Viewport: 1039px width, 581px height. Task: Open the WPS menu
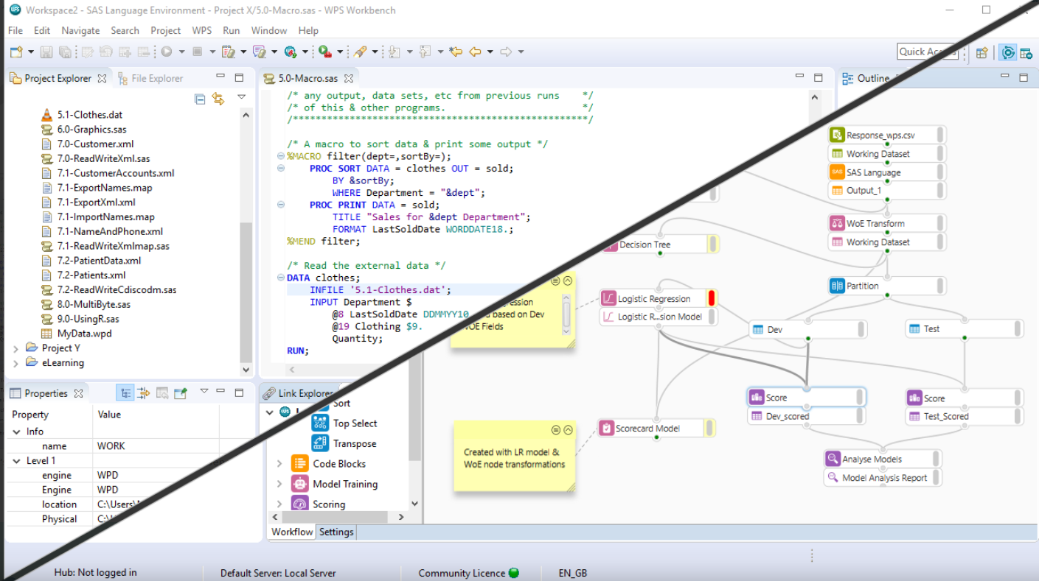tap(201, 30)
